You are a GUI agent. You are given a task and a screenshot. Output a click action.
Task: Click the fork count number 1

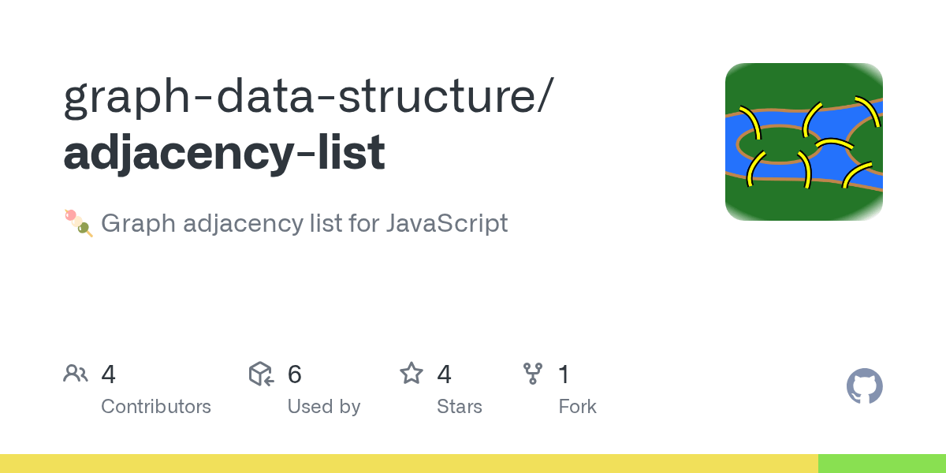coord(564,374)
